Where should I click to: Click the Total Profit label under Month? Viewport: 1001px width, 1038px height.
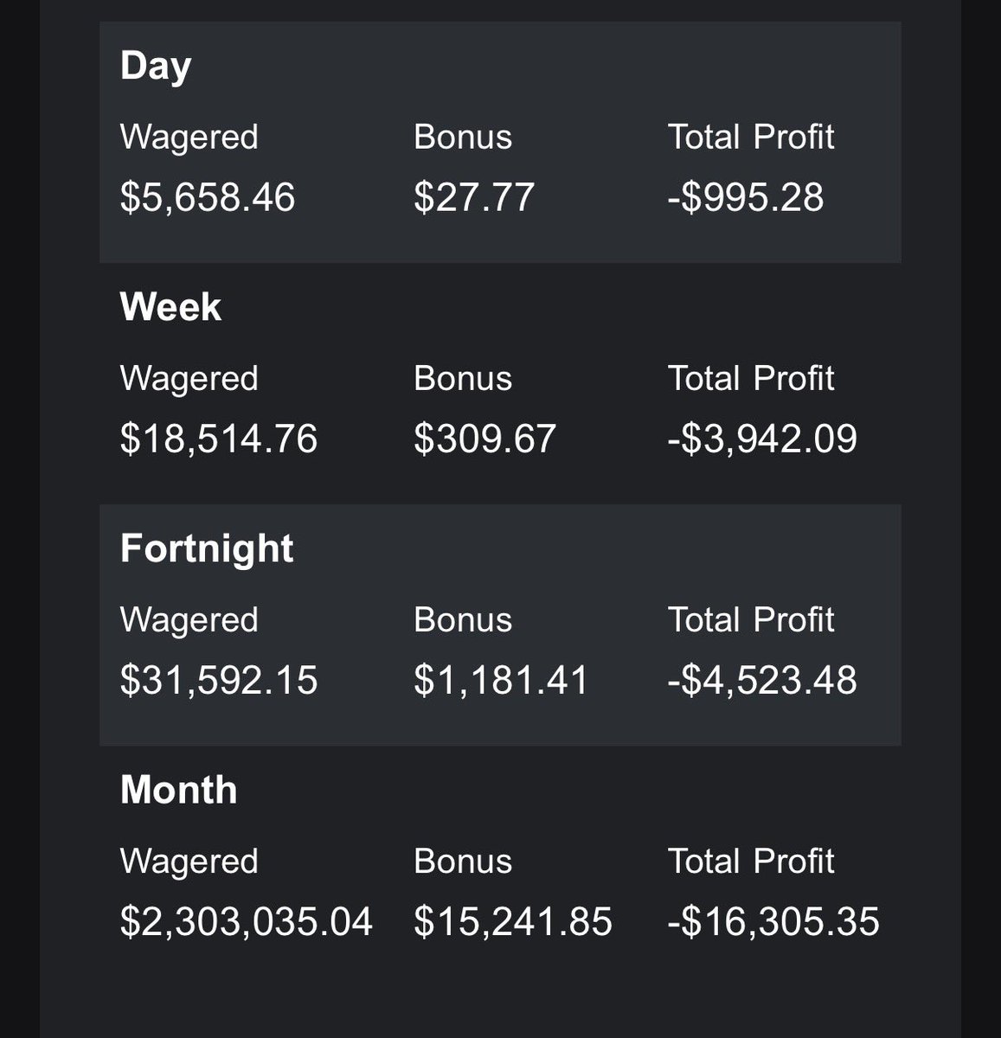point(751,862)
